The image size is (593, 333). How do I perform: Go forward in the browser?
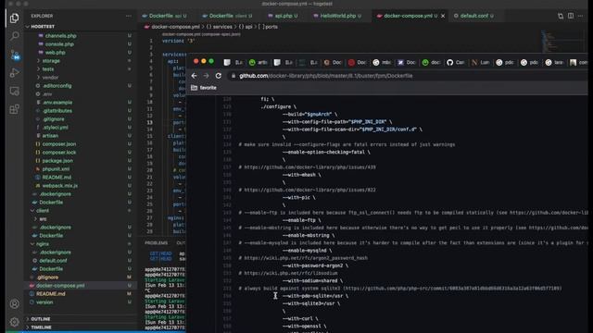click(x=206, y=76)
